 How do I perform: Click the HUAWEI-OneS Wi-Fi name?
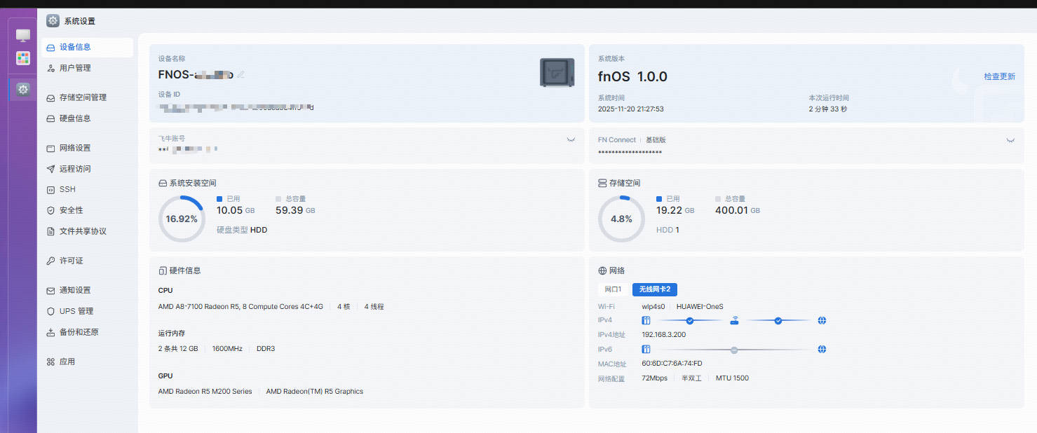point(700,306)
